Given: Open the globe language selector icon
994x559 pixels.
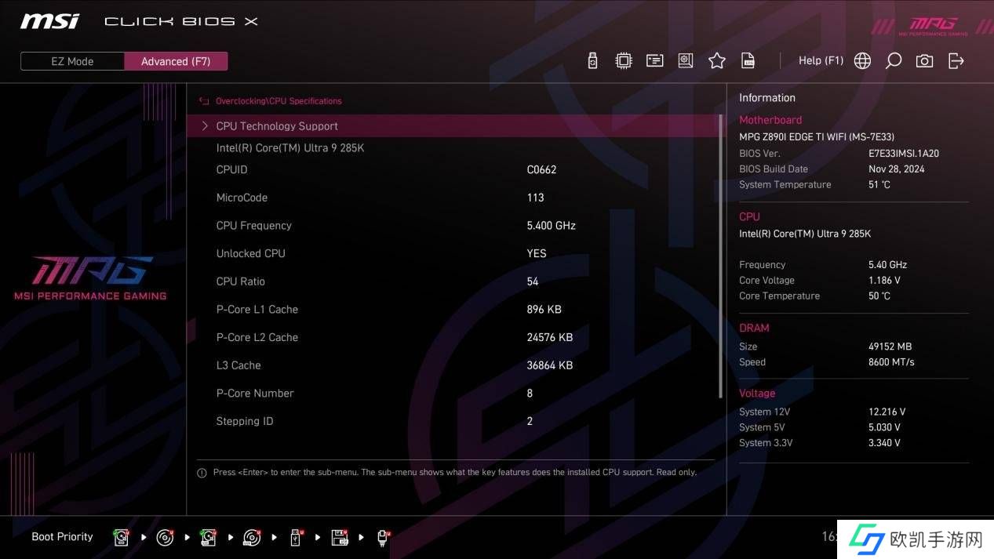Looking at the screenshot, I should point(862,61).
